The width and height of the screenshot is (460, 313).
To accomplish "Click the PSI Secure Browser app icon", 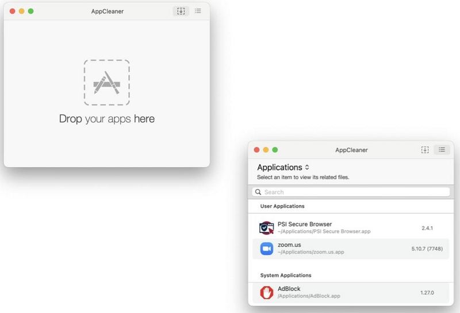I will [x=266, y=228].
